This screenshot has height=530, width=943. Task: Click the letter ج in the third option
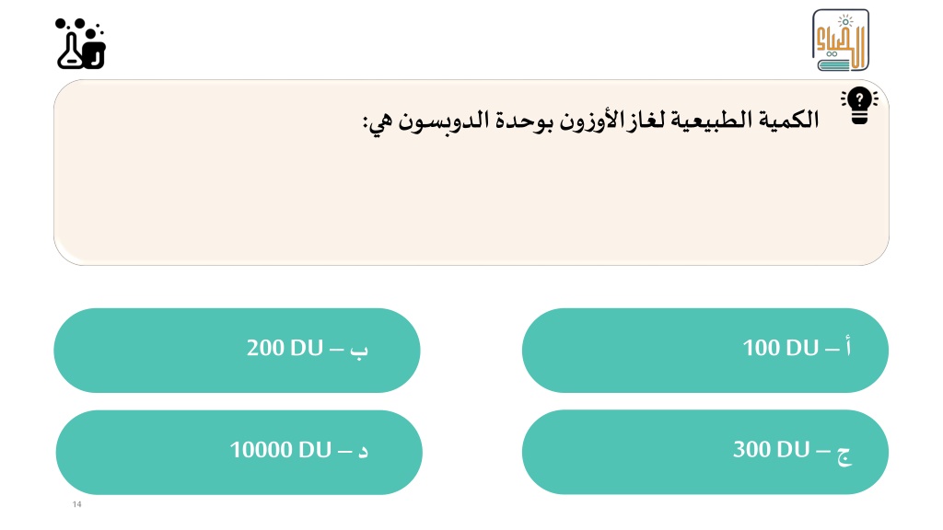pyautogui.click(x=844, y=455)
